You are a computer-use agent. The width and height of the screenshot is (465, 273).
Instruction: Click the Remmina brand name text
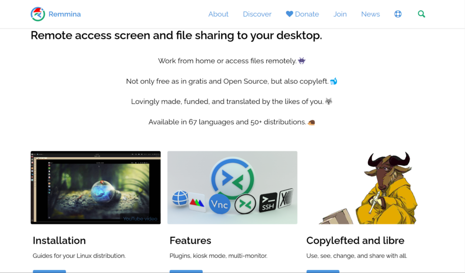tap(64, 14)
